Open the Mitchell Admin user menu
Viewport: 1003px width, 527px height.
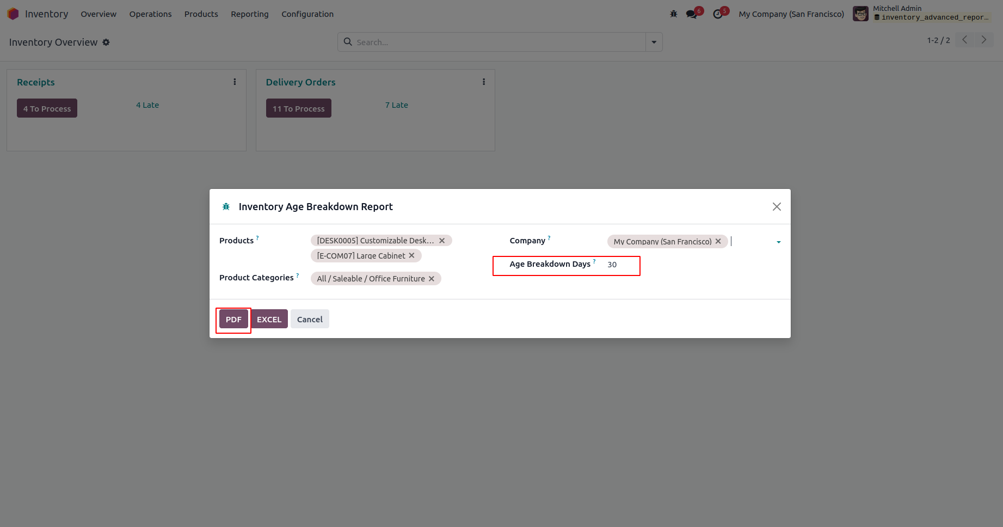point(920,14)
